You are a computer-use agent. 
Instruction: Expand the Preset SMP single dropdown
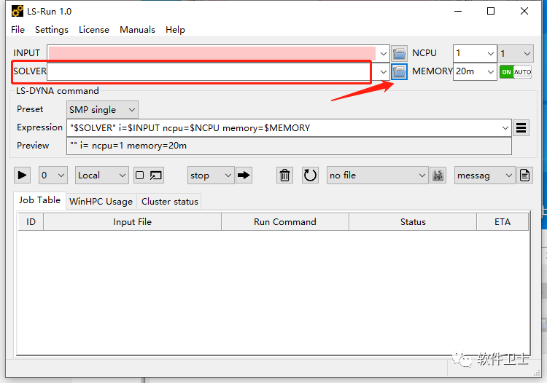pyautogui.click(x=102, y=110)
